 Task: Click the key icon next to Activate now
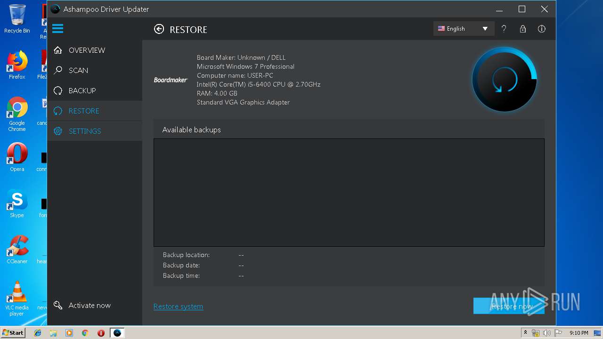pyautogui.click(x=58, y=306)
